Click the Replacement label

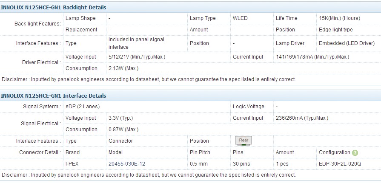point(81,30)
